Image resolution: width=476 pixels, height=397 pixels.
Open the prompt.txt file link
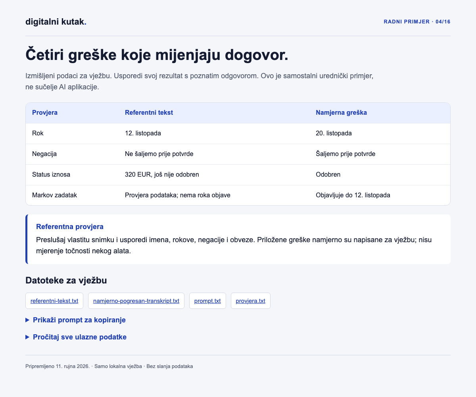(x=207, y=301)
